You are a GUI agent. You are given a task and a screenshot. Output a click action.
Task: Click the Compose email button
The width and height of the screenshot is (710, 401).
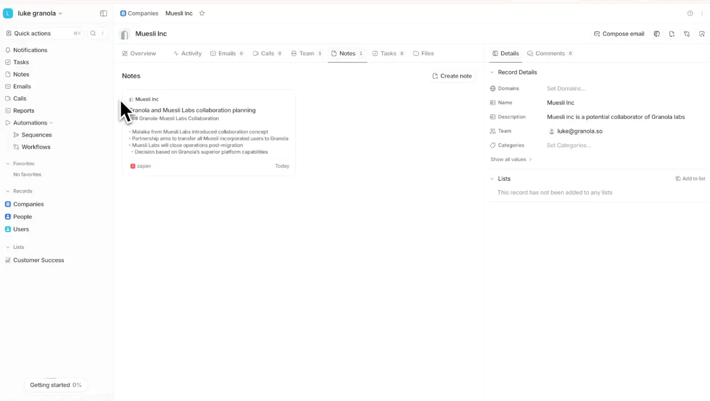click(619, 34)
